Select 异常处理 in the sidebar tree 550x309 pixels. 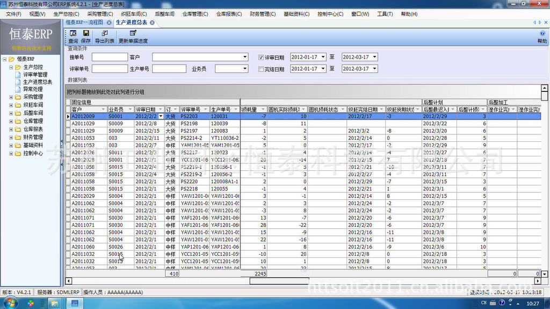(x=33, y=89)
